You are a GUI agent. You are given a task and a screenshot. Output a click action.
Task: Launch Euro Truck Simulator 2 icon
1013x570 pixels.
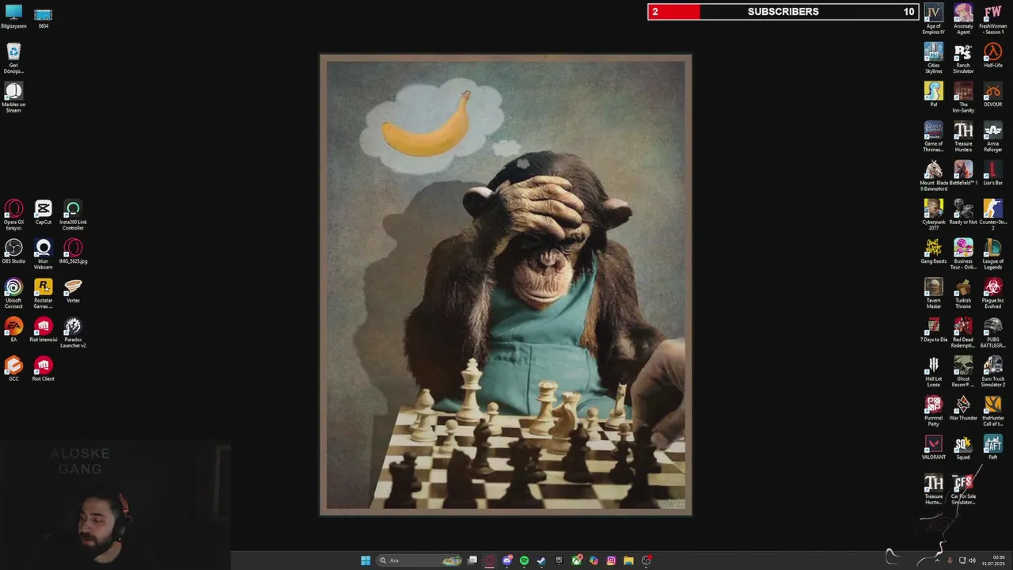pyautogui.click(x=993, y=371)
